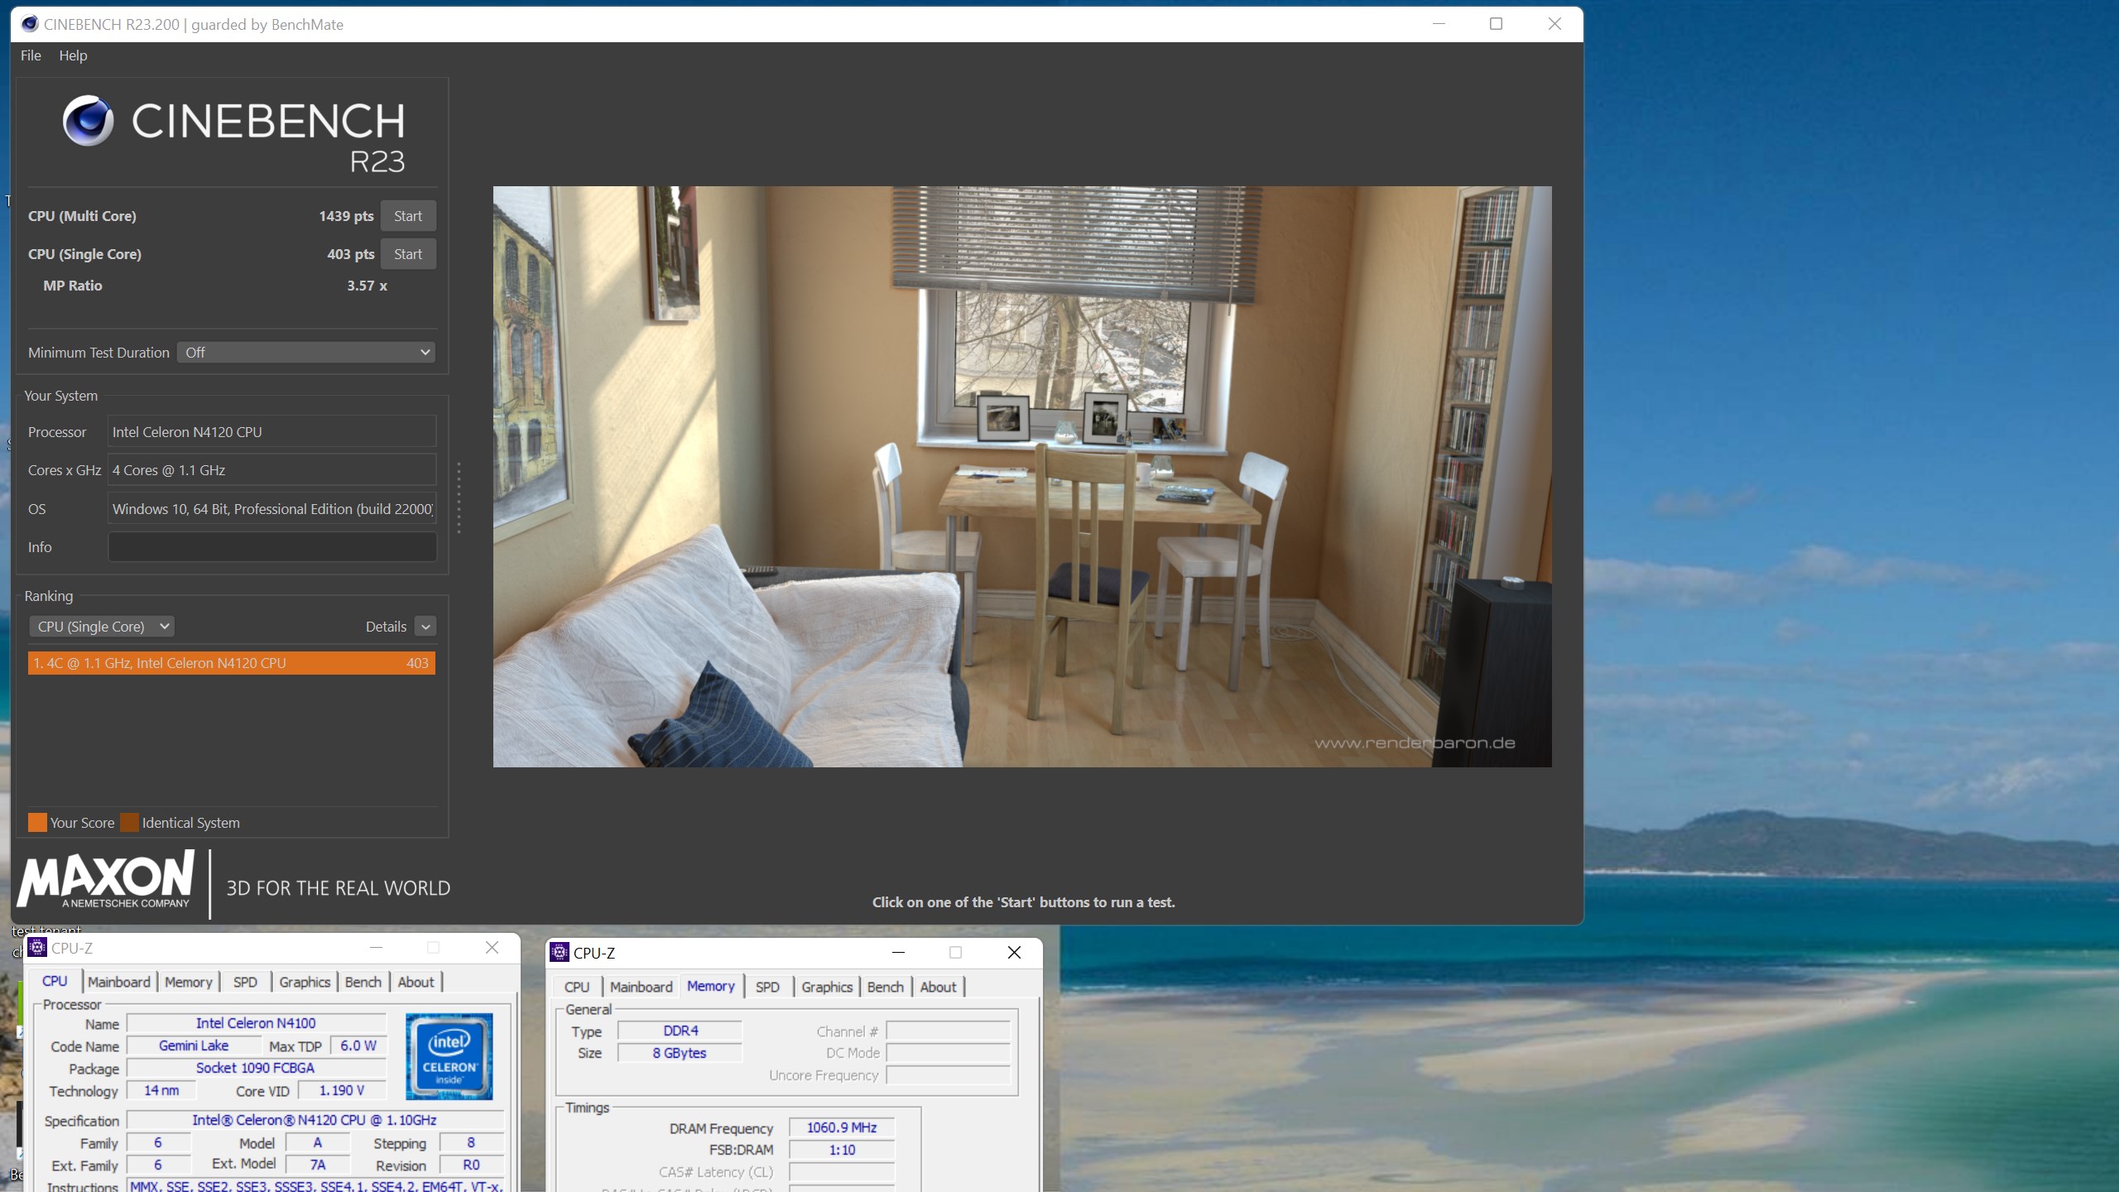Select the ranking row Intel Celeron N4120 403

click(x=232, y=663)
